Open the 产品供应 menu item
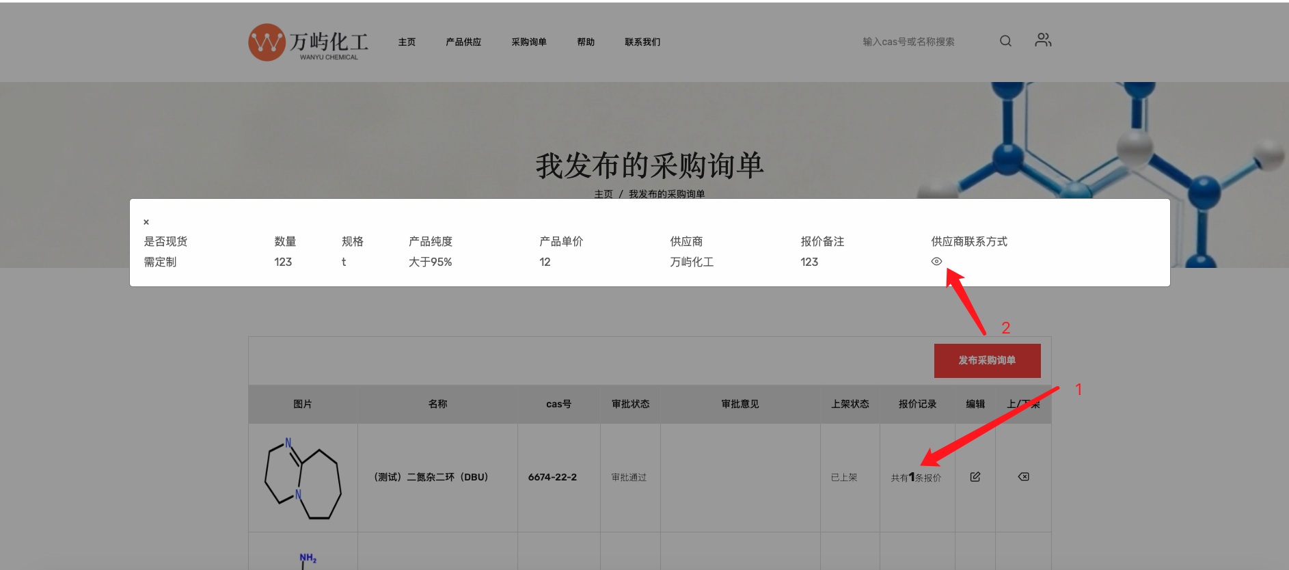Screen dimensions: 1289x570 [463, 42]
